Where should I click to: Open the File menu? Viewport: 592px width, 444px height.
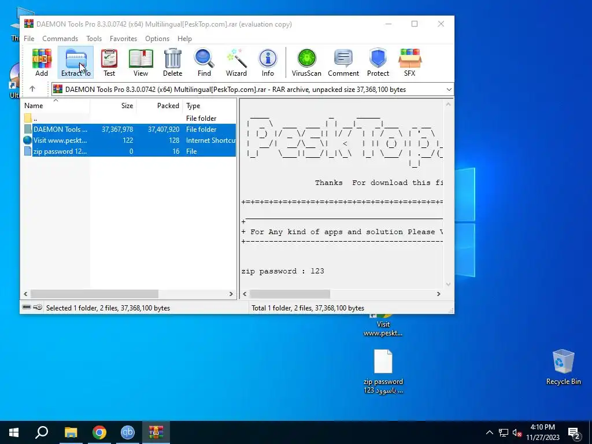(29, 39)
